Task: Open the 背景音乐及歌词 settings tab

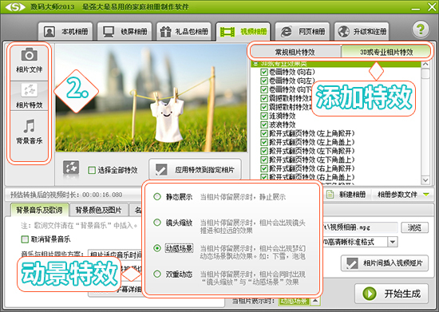Action: click(39, 210)
